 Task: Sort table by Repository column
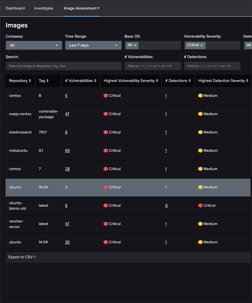coord(30,81)
